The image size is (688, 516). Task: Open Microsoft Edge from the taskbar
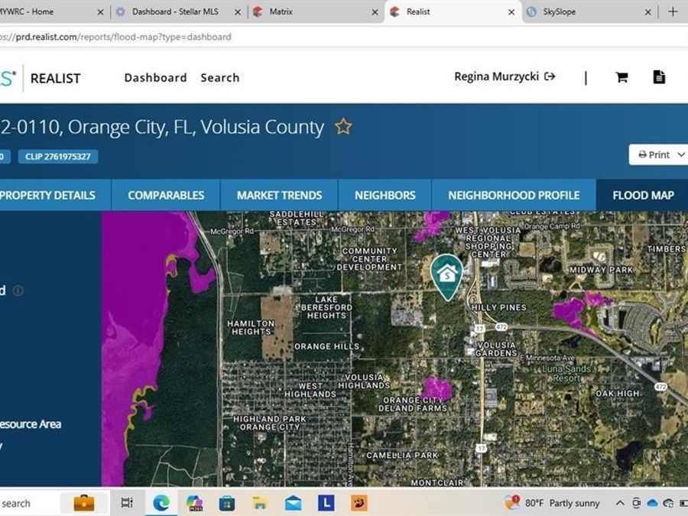[x=161, y=503]
